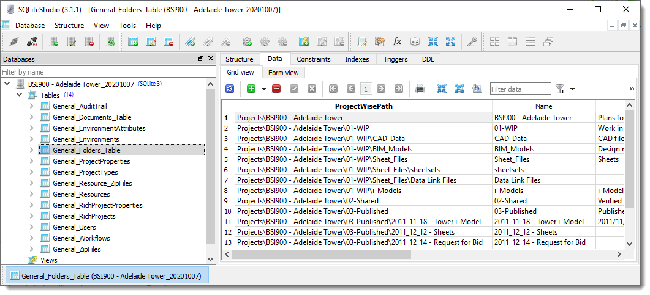This screenshot has height=295, width=650.
Task: Click the Edit database pencil icon
Action: coord(71,42)
